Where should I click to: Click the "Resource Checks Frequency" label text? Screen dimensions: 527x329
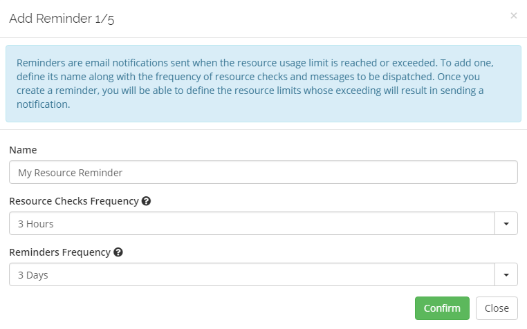coord(73,202)
